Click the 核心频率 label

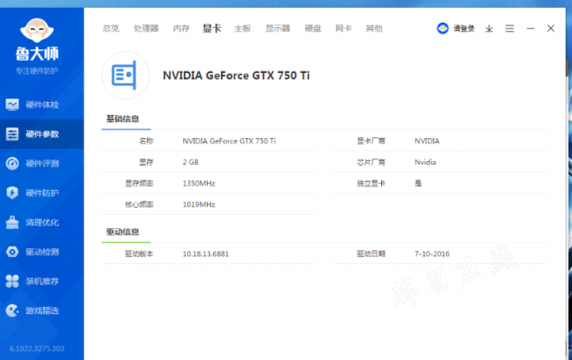[139, 204]
